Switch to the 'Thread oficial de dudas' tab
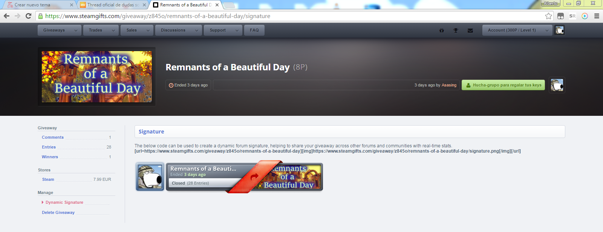Viewport: 603px width, 232px height. pyautogui.click(x=113, y=5)
